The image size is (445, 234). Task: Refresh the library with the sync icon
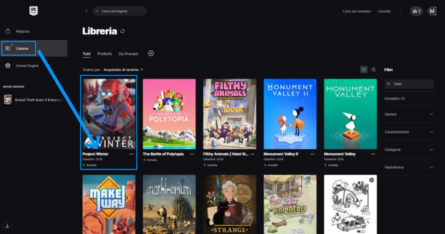[123, 31]
